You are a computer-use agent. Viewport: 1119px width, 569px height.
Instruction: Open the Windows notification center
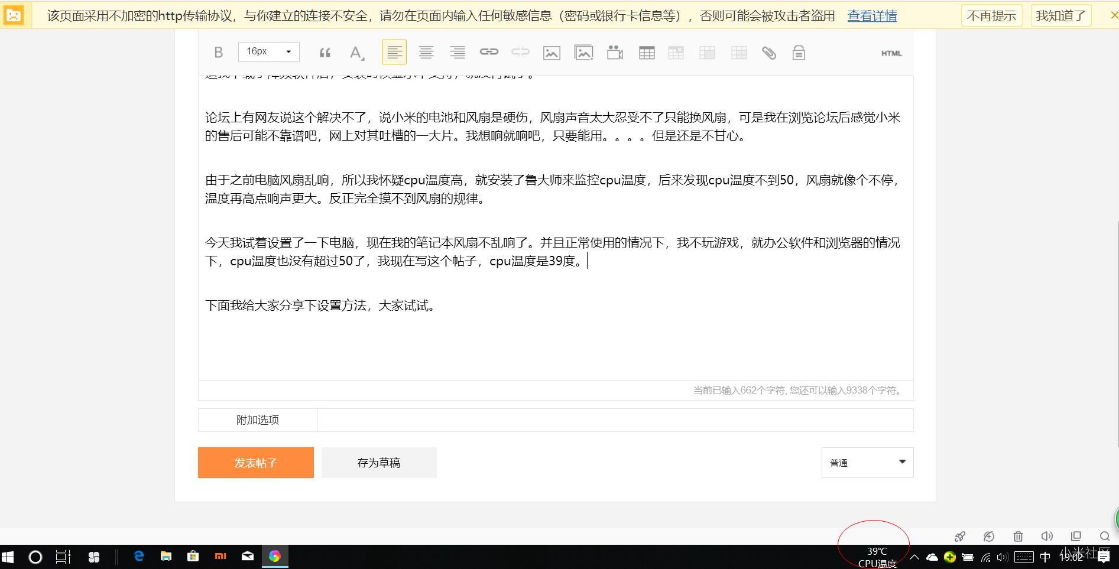[x=1104, y=557]
